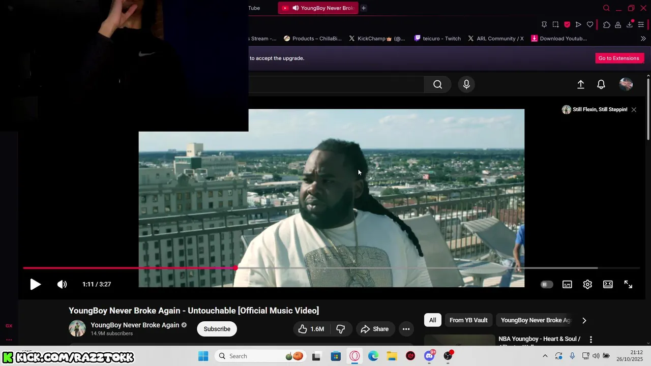Dismiss the Still Flexin, Still Steppin card
Image resolution: width=651 pixels, height=366 pixels.
[x=634, y=110]
